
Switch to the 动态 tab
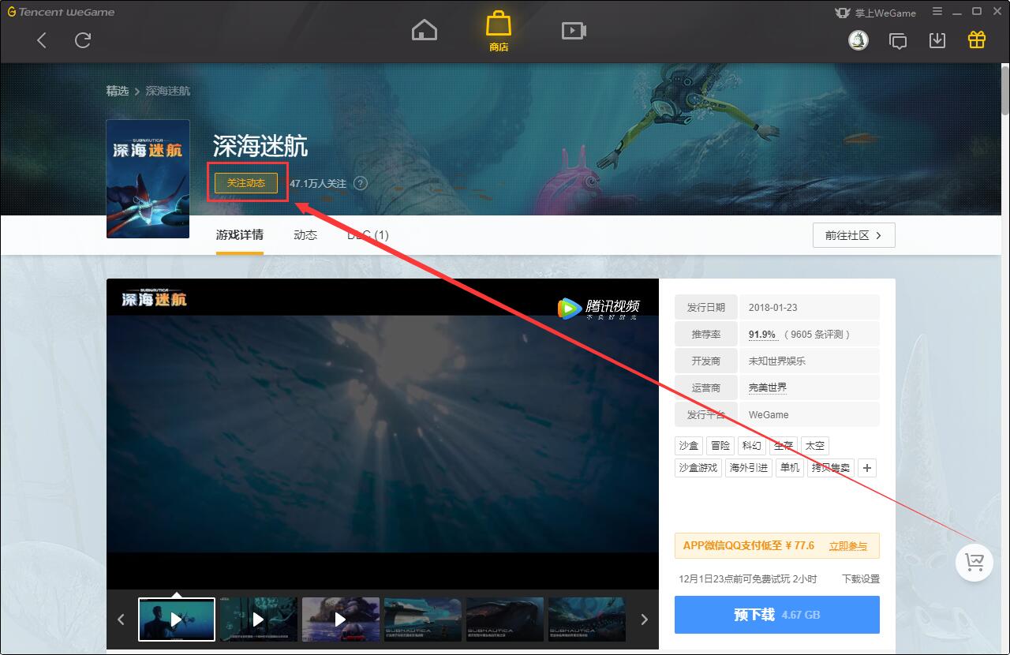pyautogui.click(x=305, y=235)
